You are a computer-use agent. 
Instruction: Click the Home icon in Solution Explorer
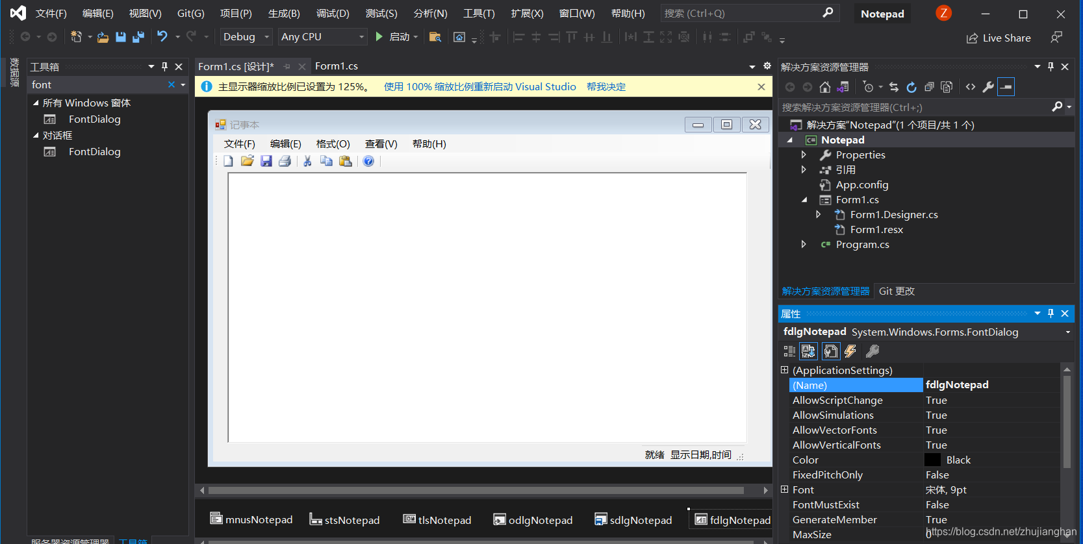tap(824, 87)
